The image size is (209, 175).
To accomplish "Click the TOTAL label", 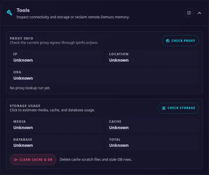I will (115, 140).
